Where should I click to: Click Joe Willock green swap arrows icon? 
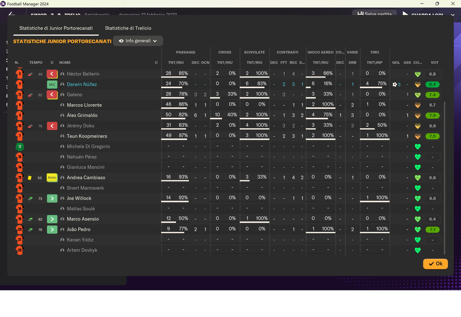pyautogui.click(x=30, y=199)
